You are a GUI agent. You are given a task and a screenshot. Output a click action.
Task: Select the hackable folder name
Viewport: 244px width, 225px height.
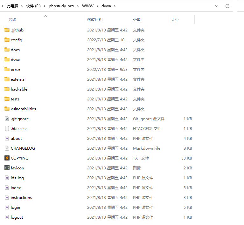coord(19,89)
